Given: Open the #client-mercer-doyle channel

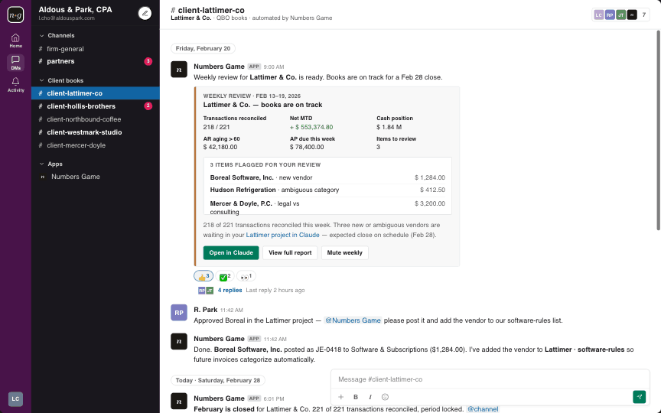Looking at the screenshot, I should coord(96,145).
